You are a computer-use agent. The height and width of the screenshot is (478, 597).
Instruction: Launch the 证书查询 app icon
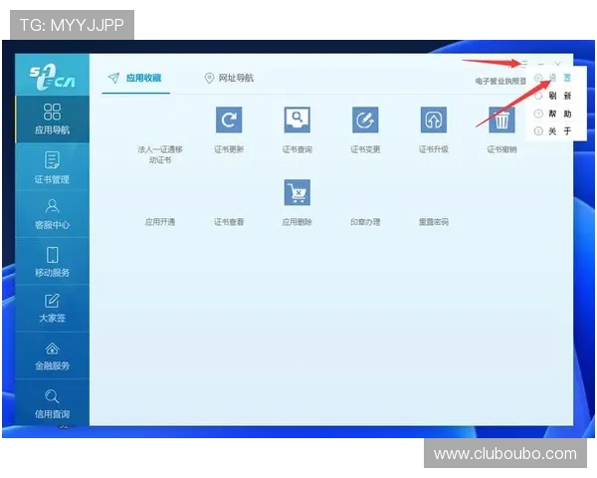pos(297,119)
